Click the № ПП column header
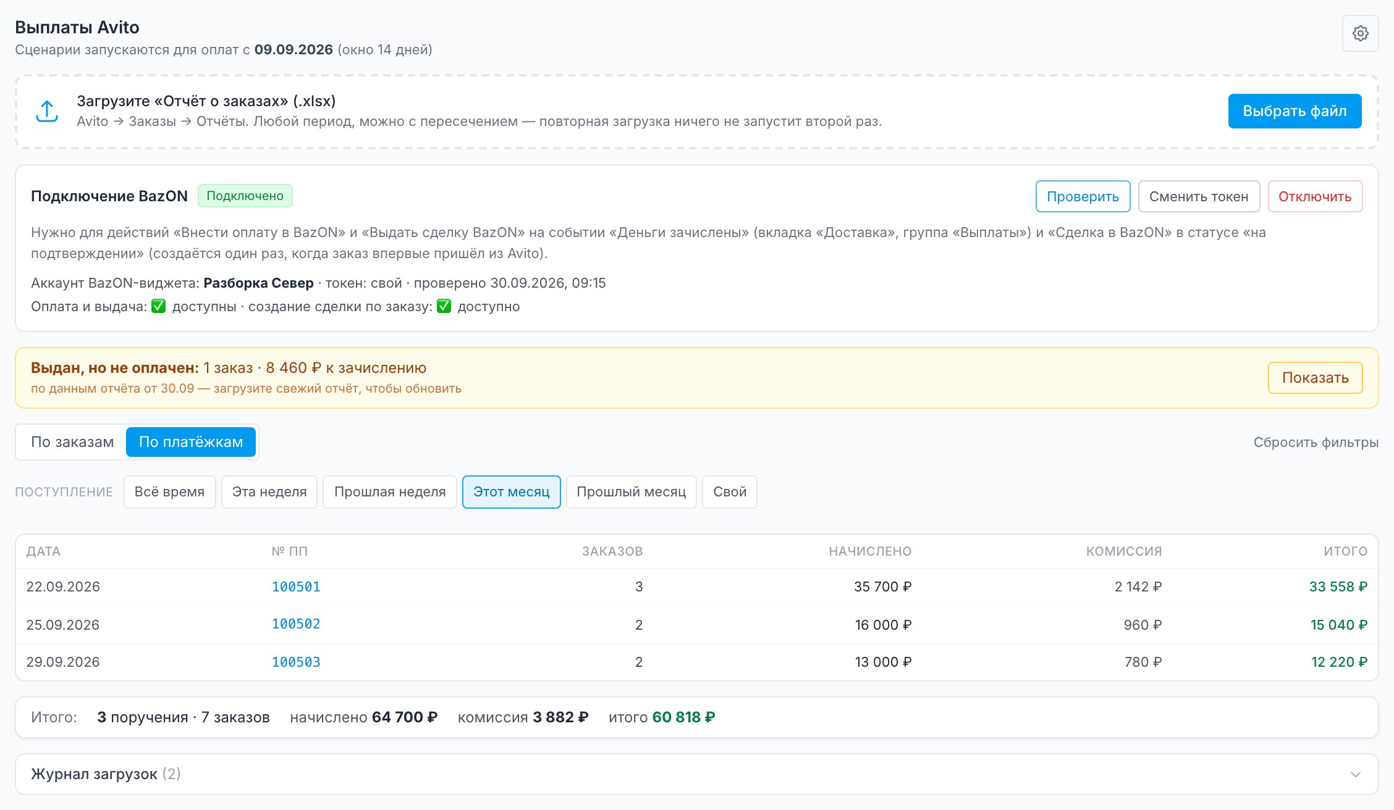 tap(290, 551)
